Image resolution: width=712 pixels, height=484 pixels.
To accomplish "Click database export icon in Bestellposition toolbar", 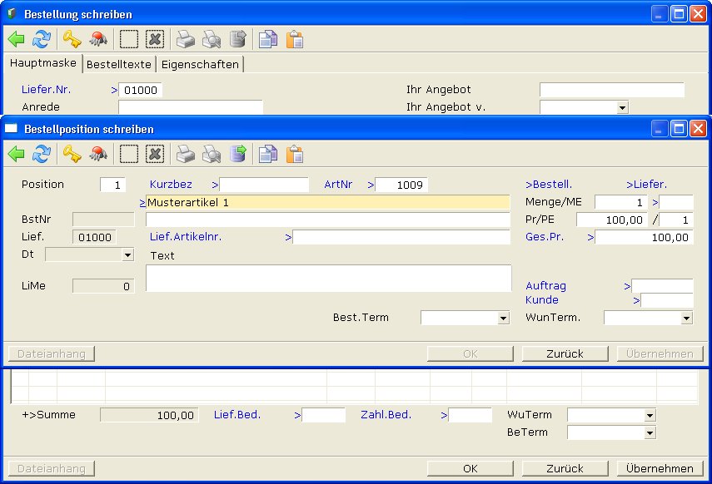I will point(238,154).
